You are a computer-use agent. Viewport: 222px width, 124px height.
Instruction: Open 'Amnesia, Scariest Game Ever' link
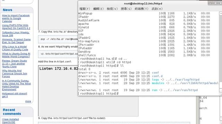click(16, 41)
